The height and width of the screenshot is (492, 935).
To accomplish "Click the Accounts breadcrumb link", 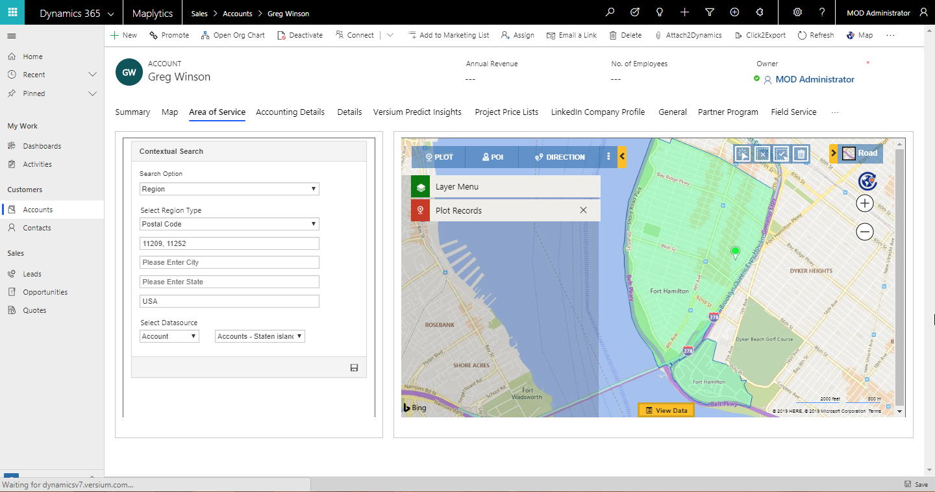I will [x=238, y=14].
